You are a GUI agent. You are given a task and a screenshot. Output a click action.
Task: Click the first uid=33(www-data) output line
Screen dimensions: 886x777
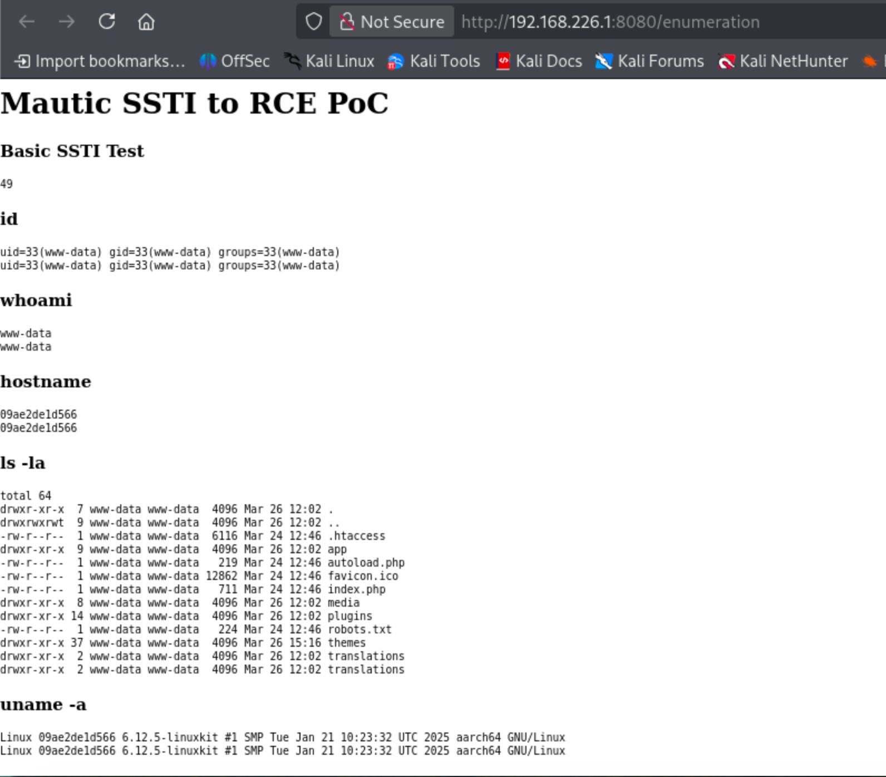pos(170,252)
